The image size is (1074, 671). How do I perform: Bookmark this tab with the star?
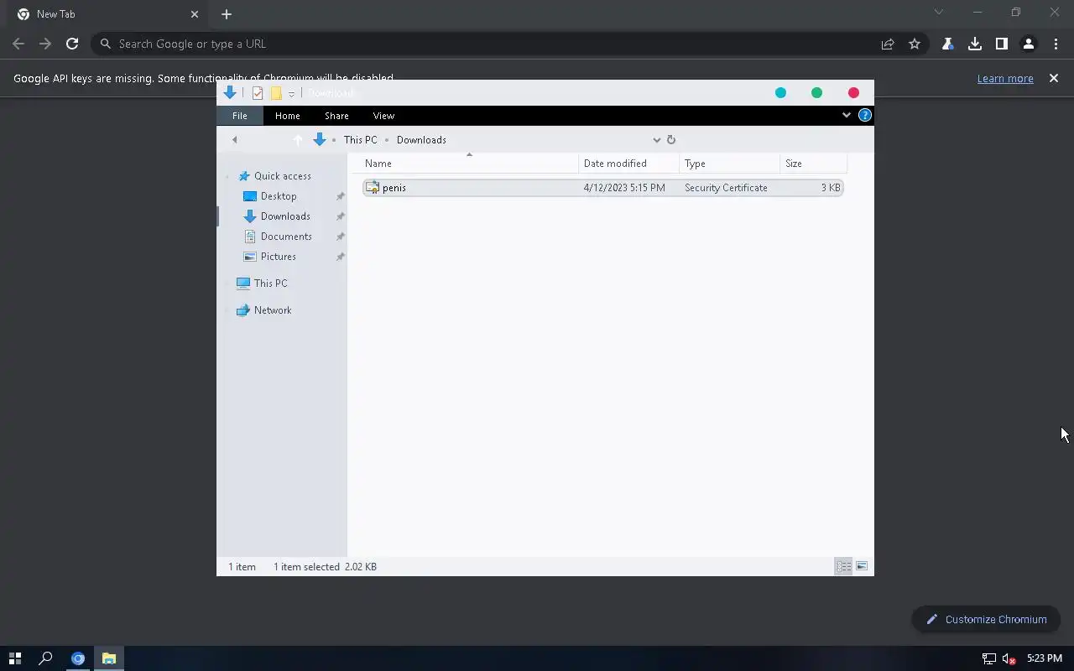tap(915, 44)
